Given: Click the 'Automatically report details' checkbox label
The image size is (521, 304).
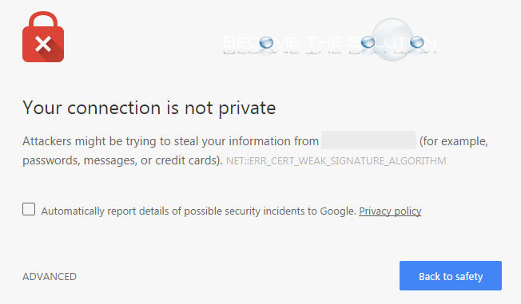Looking at the screenshot, I should coord(198,211).
